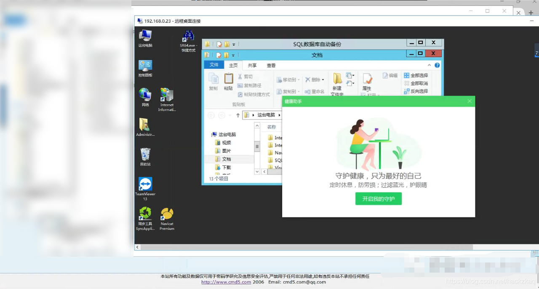
Task: Click 编辑 edit in ribbon
Action: tap(390, 75)
